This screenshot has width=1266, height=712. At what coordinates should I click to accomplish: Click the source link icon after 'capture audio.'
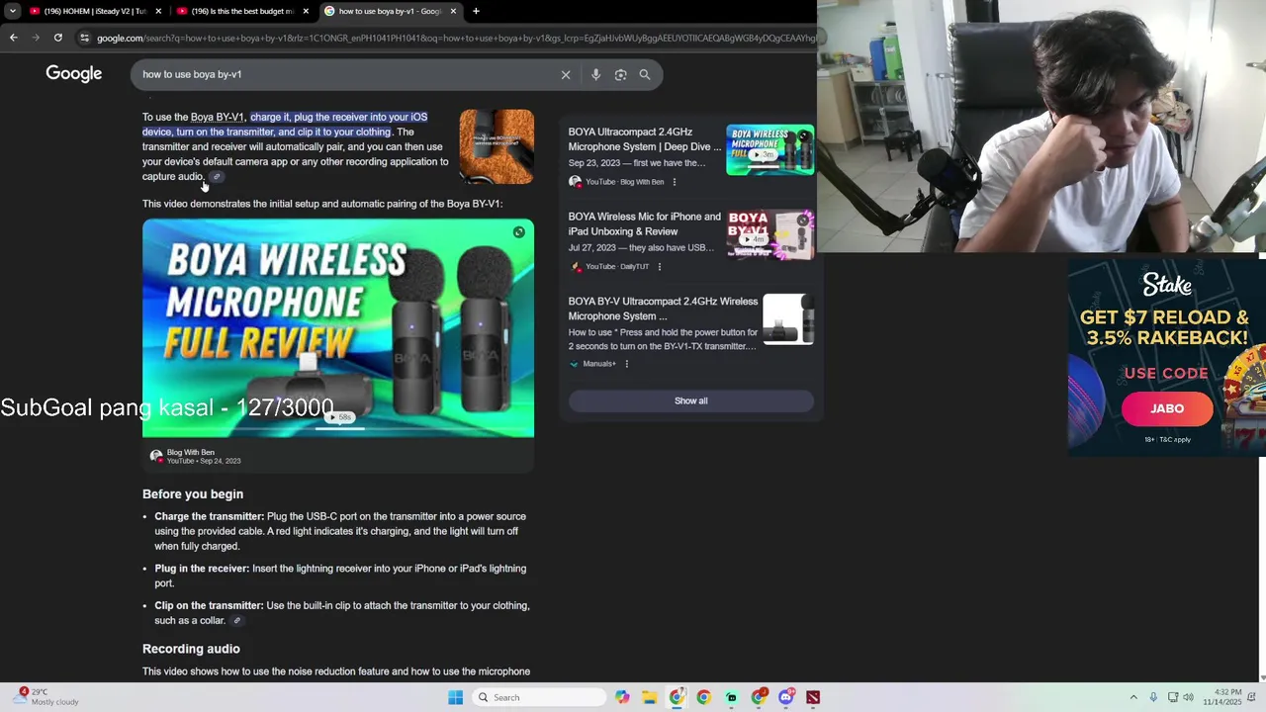point(217,177)
